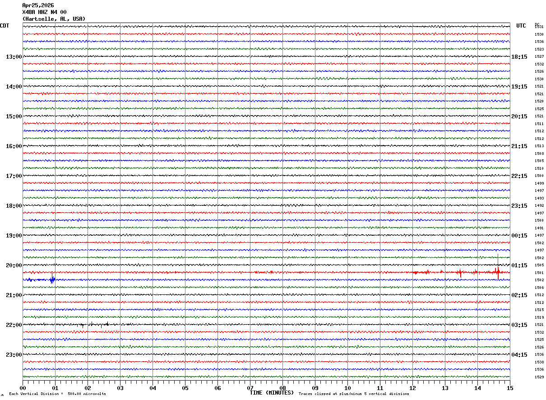Click the blue spike near minute 1

[52, 279]
